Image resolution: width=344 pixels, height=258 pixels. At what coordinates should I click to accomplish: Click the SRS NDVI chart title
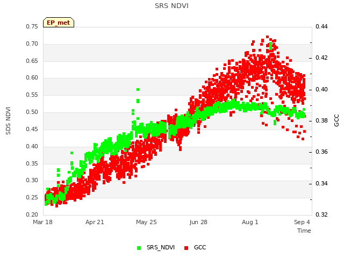[x=171, y=6]
